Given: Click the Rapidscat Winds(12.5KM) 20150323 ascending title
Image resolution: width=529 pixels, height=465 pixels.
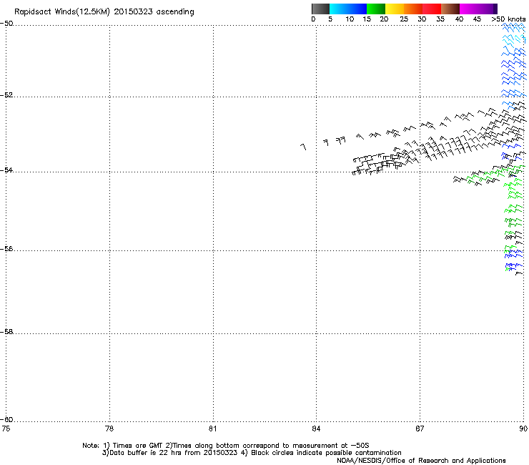Looking at the screenshot, I should tap(104, 12).
